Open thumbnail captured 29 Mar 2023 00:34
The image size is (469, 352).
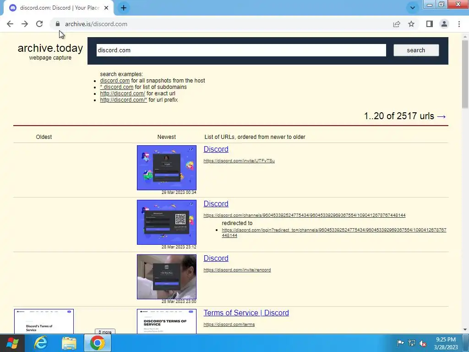(167, 168)
